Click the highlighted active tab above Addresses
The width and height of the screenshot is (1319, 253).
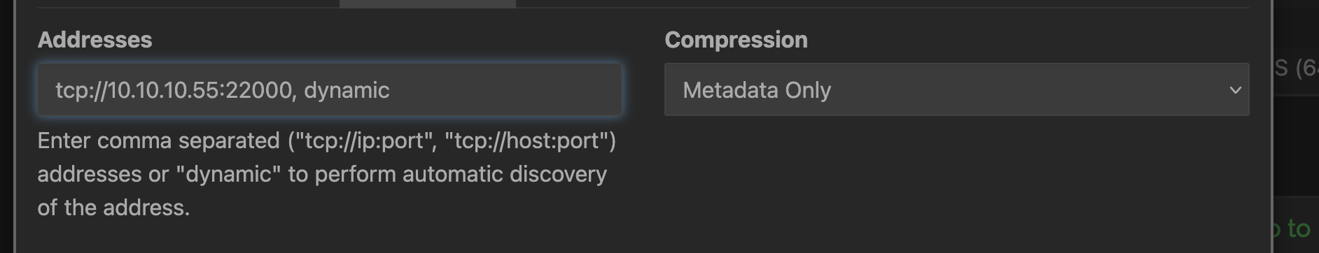point(427,3)
